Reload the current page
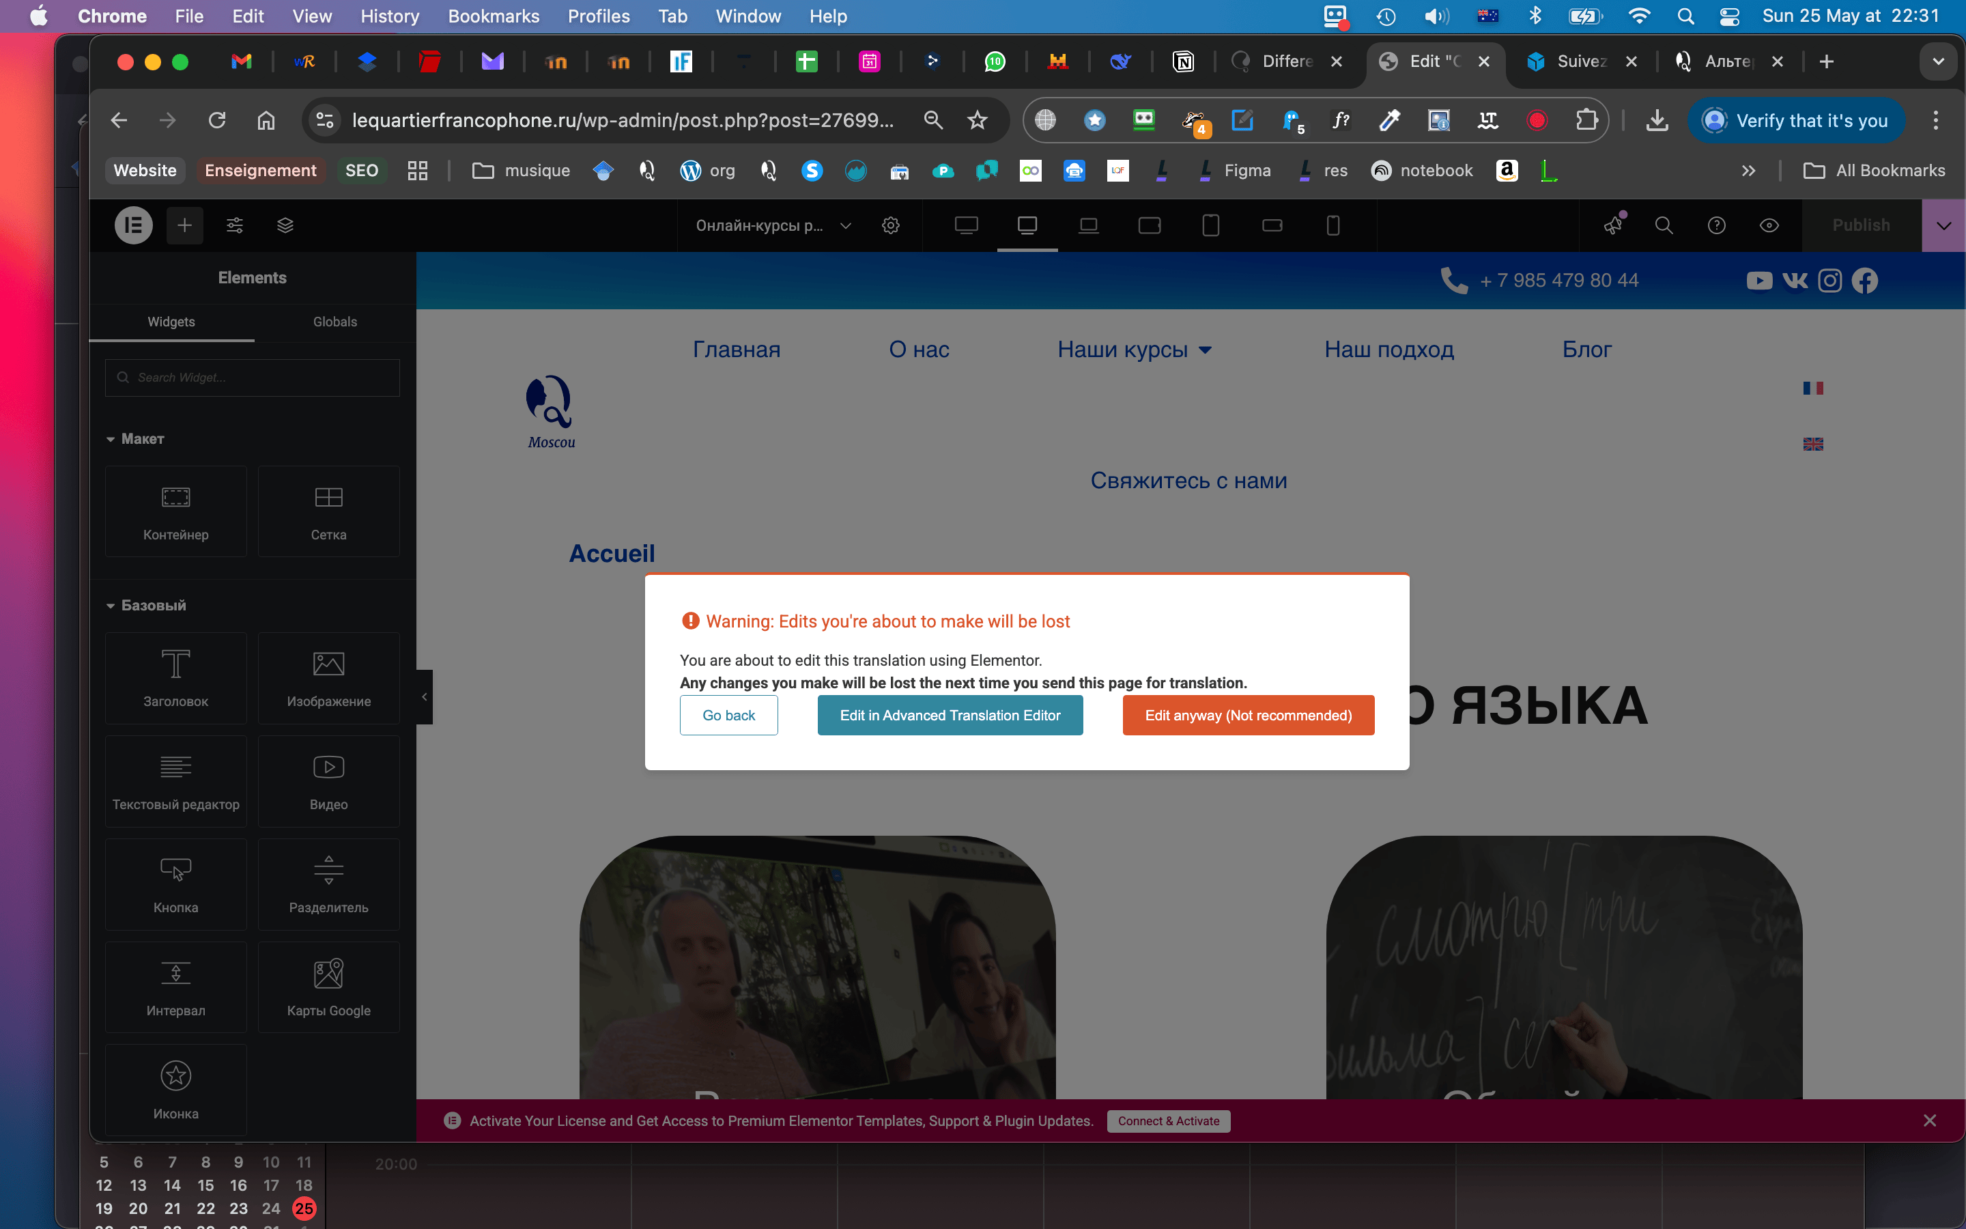 tap(217, 120)
